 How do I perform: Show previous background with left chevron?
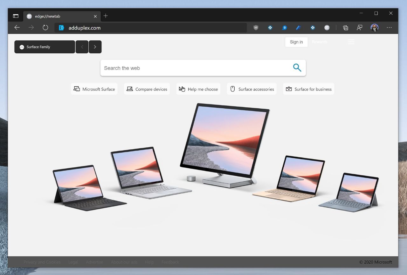[x=82, y=47]
